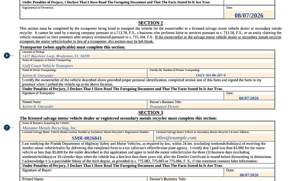Edit the Date field beside Signature(s) of Owner(s)
The image size is (301, 181).
(249, 15)
